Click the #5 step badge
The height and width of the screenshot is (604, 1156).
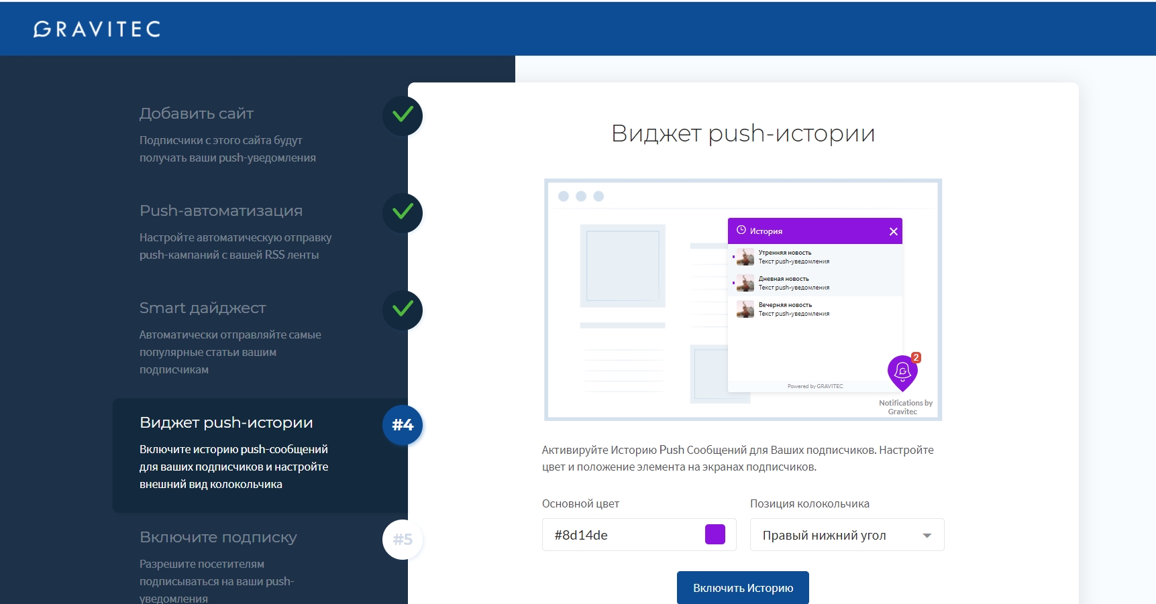[403, 539]
